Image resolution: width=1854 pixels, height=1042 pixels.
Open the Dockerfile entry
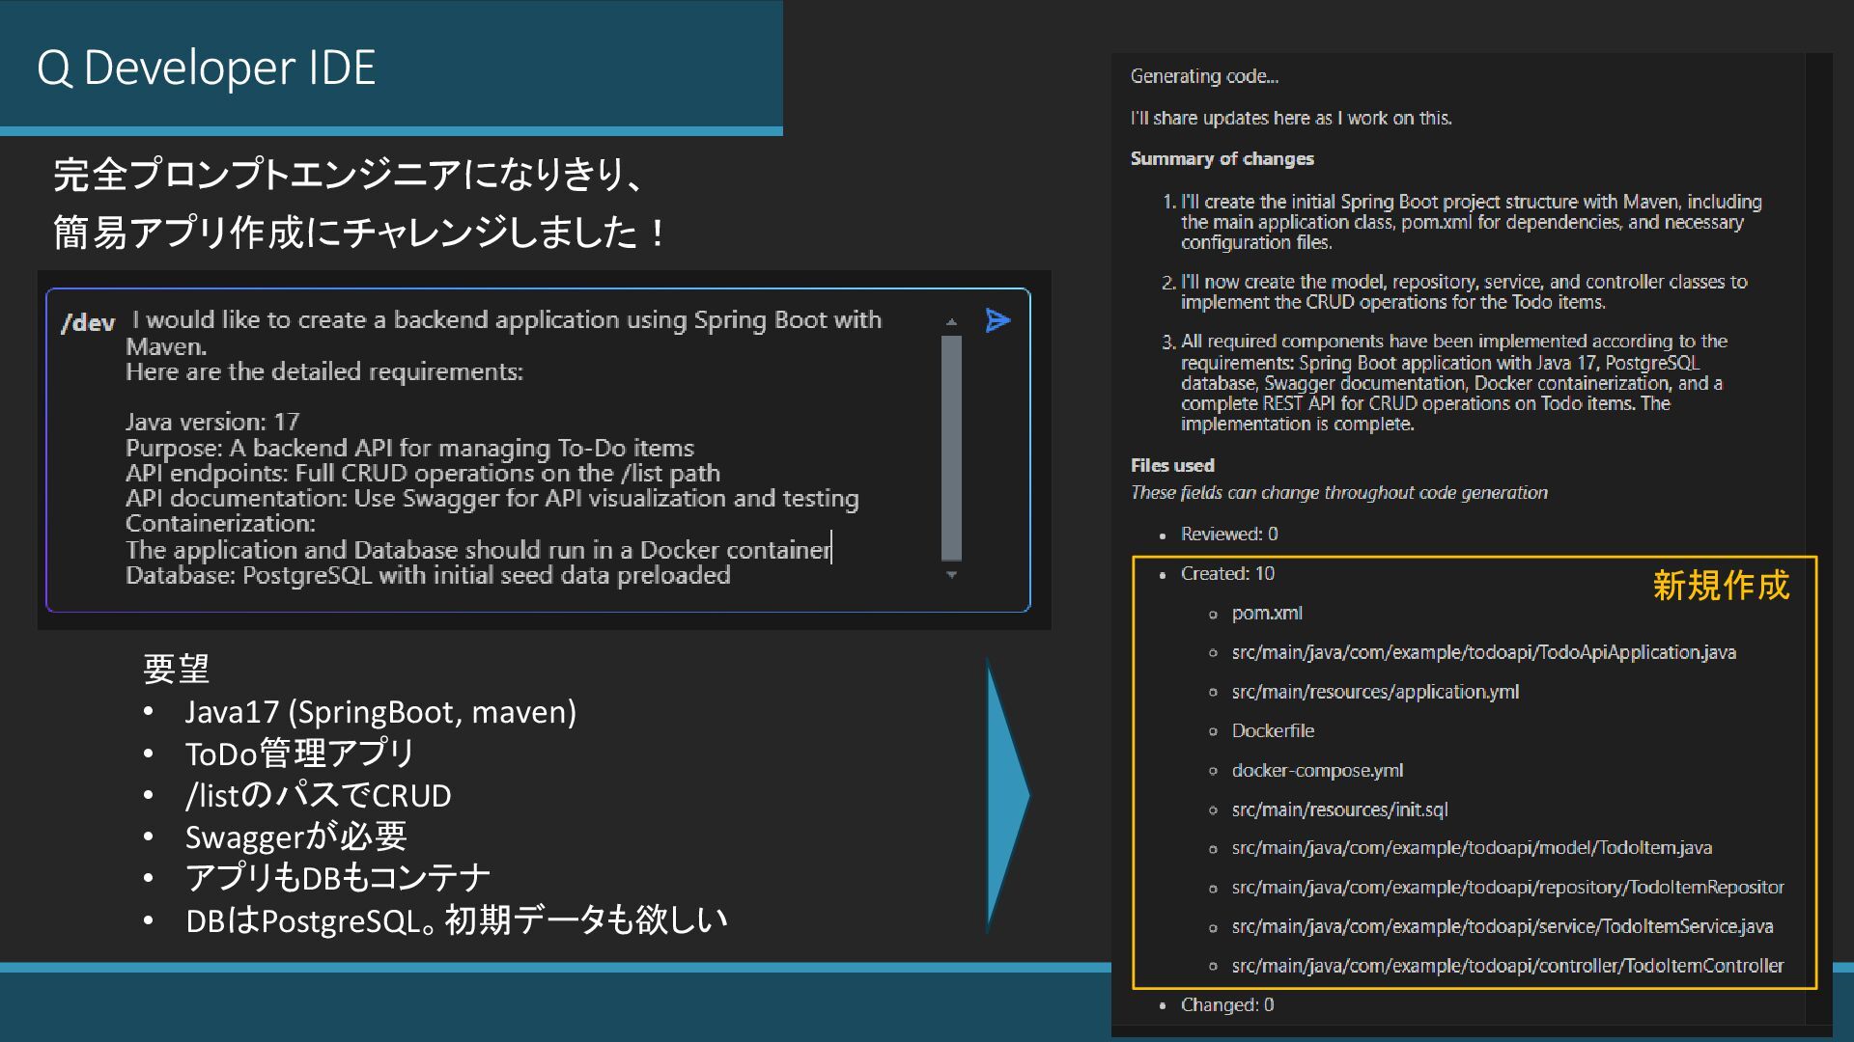click(1272, 731)
